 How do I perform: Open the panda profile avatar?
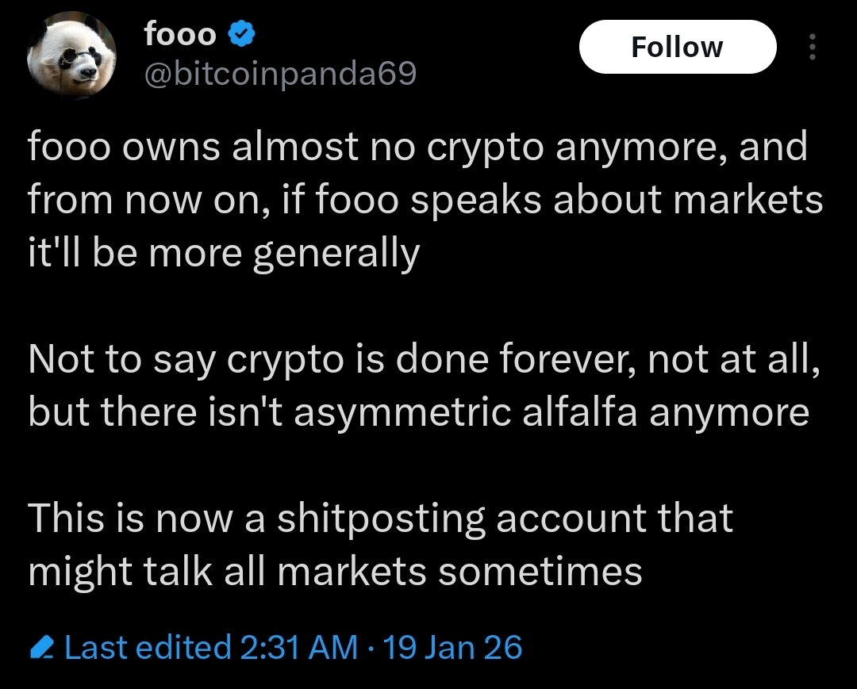point(72,56)
